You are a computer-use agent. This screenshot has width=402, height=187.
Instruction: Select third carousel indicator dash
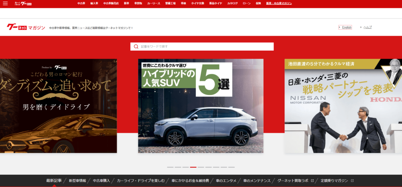coord(186,167)
